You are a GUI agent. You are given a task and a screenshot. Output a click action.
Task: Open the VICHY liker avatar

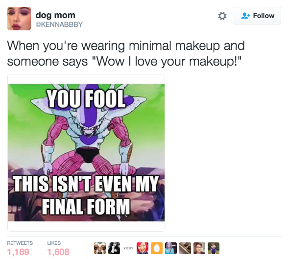tap(128, 248)
